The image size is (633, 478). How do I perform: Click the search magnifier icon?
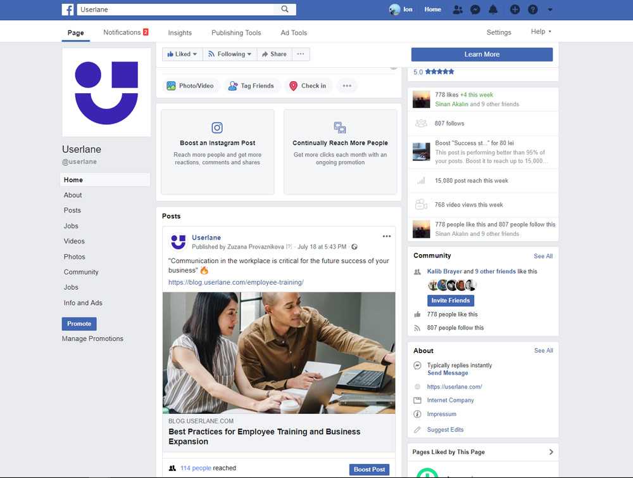tap(285, 9)
